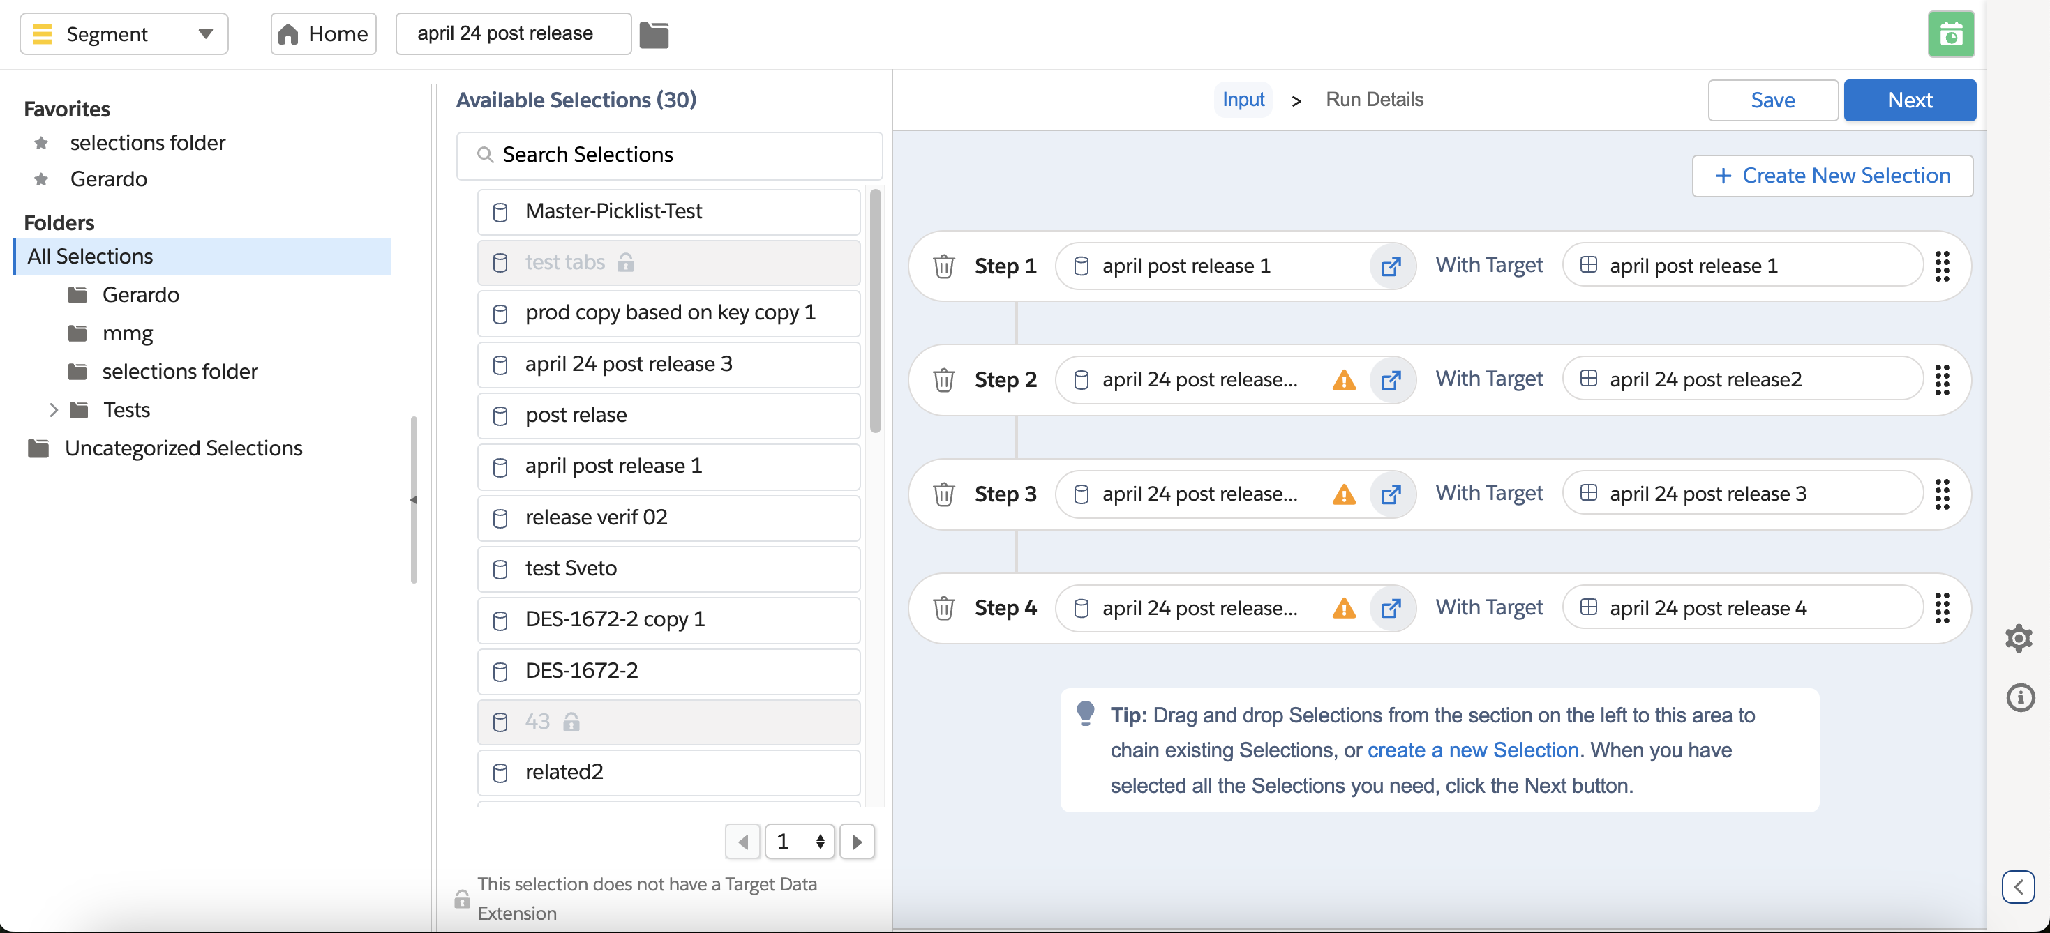This screenshot has height=933, width=2050.
Task: Click the lock icon on test tabs
Action: point(625,261)
